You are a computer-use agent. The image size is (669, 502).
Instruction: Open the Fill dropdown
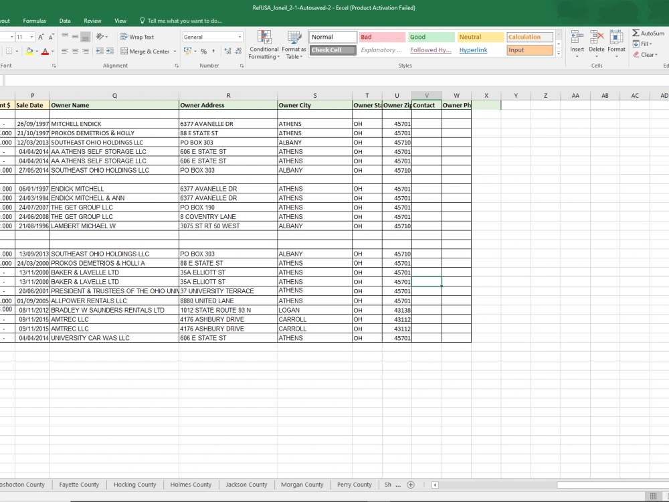pos(643,44)
